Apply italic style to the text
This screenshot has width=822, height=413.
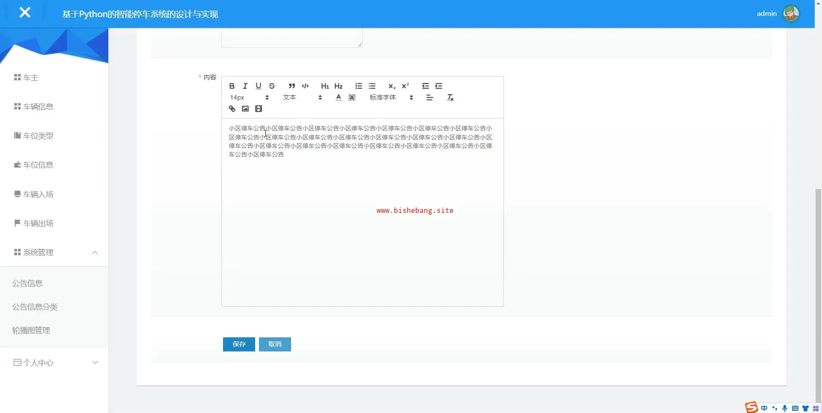click(x=245, y=86)
